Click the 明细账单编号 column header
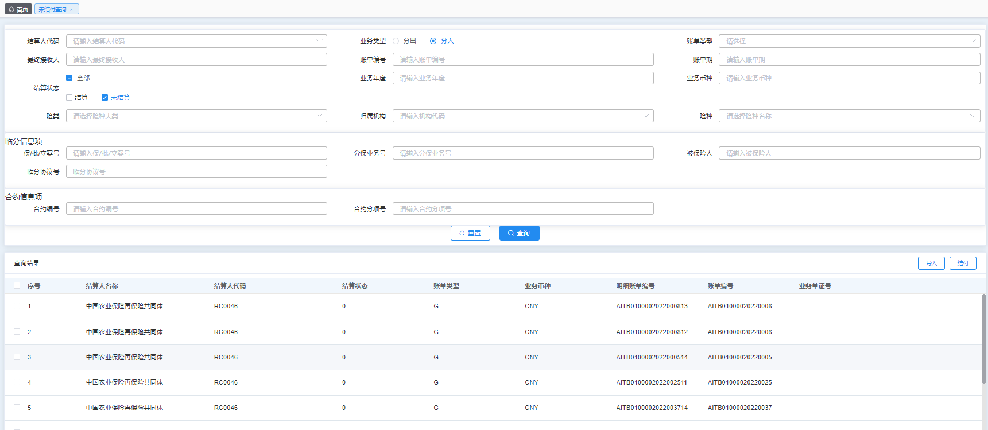 click(x=636, y=286)
